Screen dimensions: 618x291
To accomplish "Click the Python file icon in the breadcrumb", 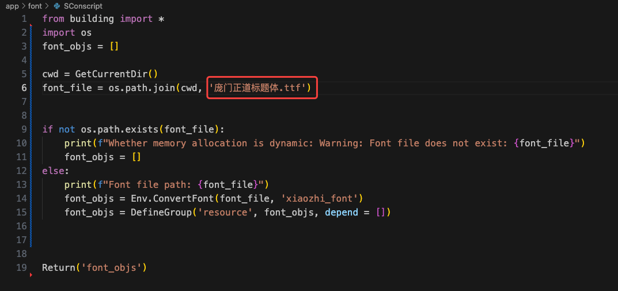I will tap(56, 6).
